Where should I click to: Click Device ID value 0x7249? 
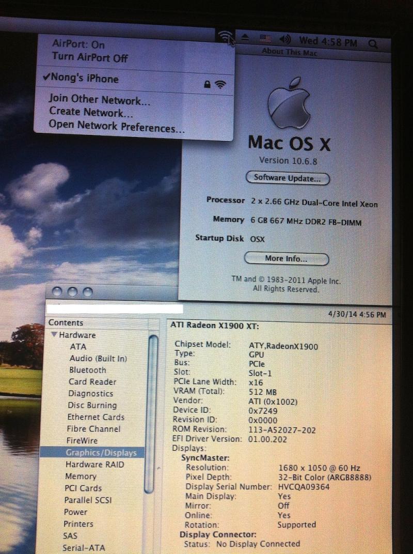coord(263,410)
